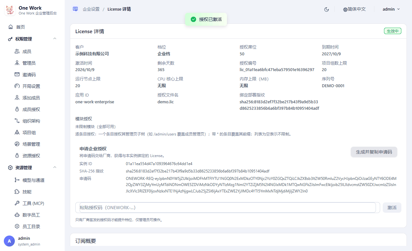Click the 客户 value 示例科技有限公司
The height and width of the screenshot is (251, 412).
92,54
